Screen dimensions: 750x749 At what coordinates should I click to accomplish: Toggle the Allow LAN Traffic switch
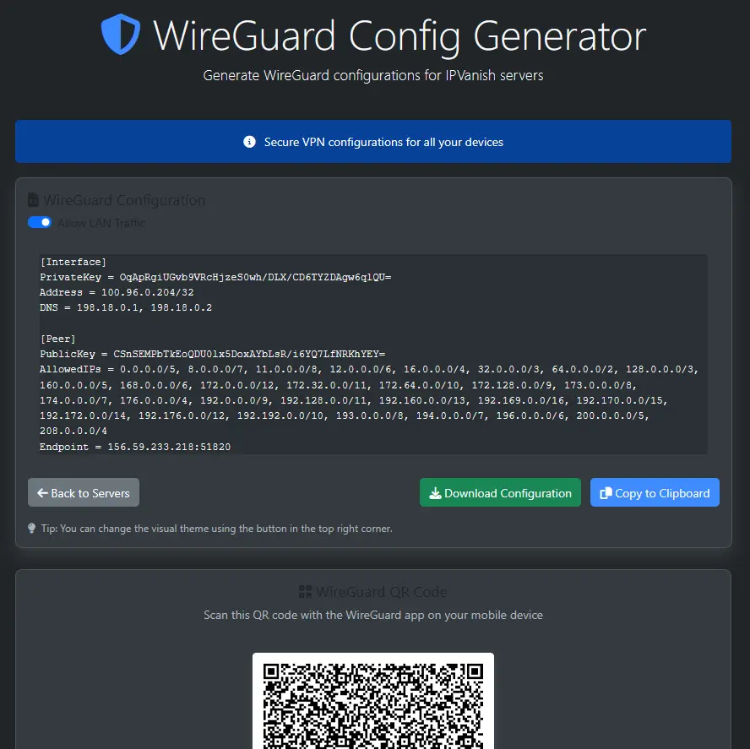pyautogui.click(x=40, y=222)
